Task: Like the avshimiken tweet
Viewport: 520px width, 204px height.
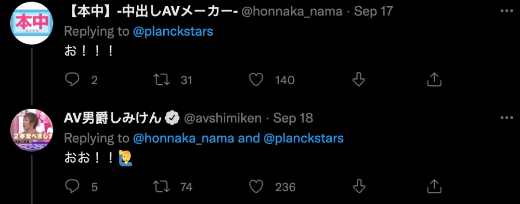Action: point(257,186)
